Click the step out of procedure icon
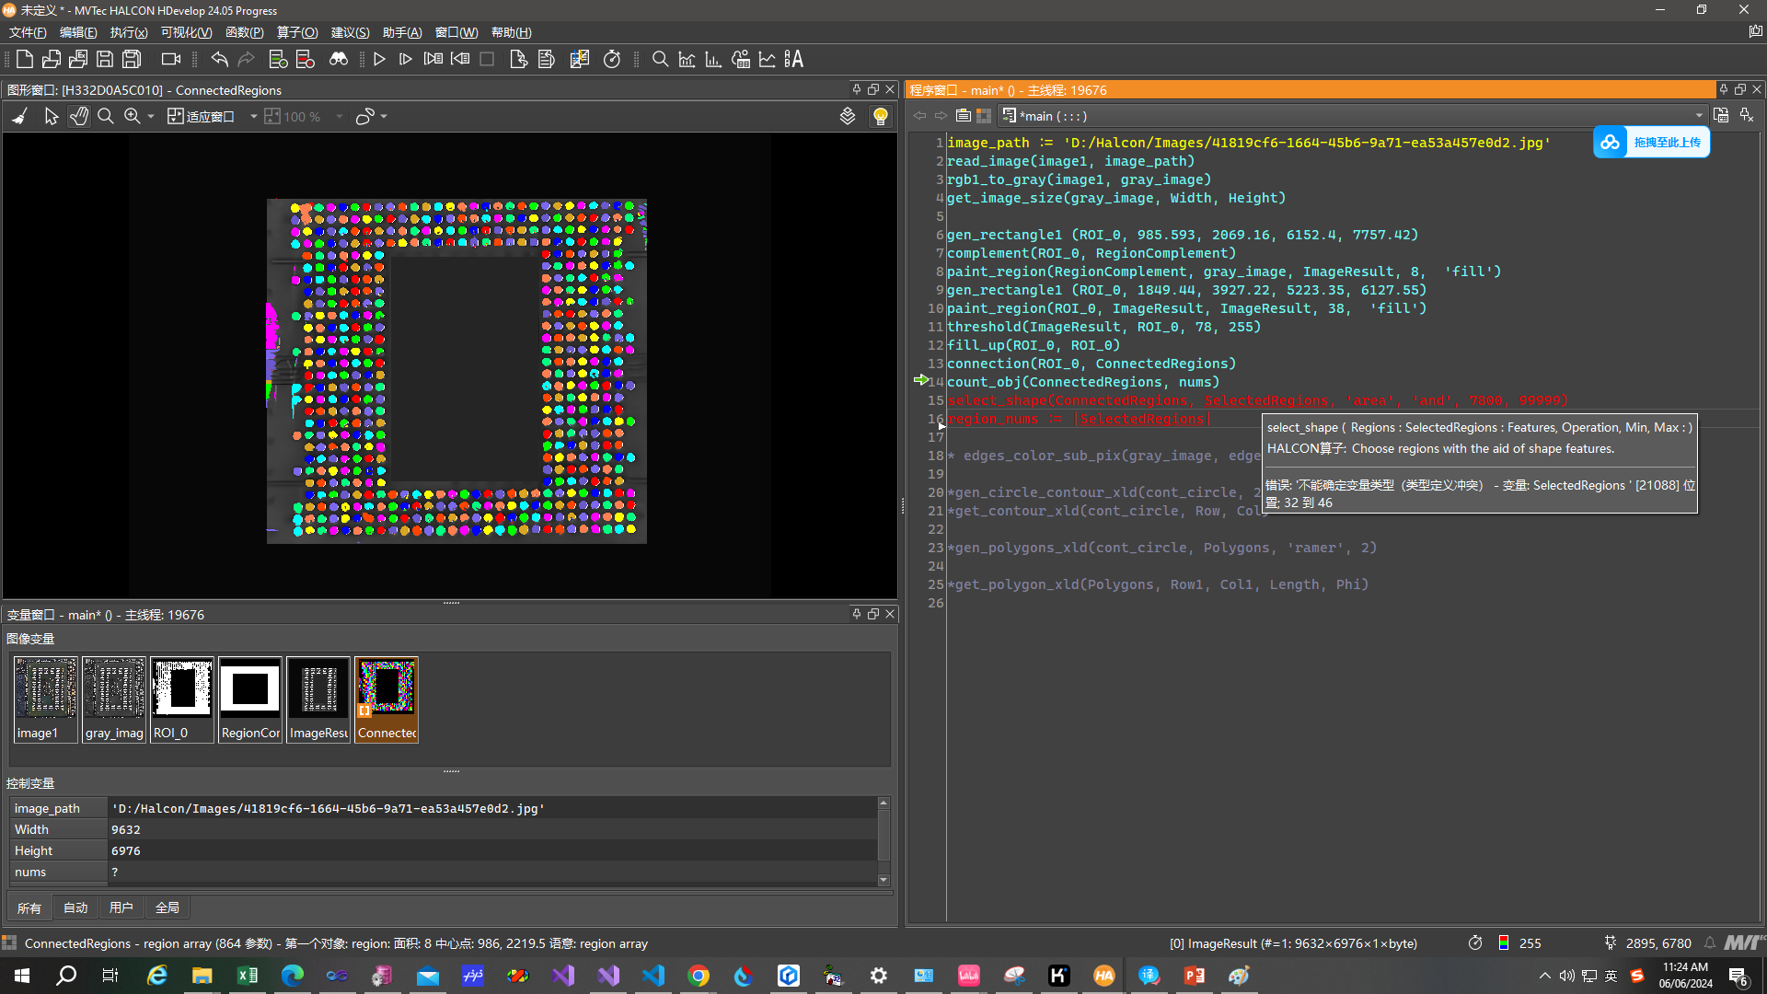This screenshot has width=1767, height=994. [460, 60]
